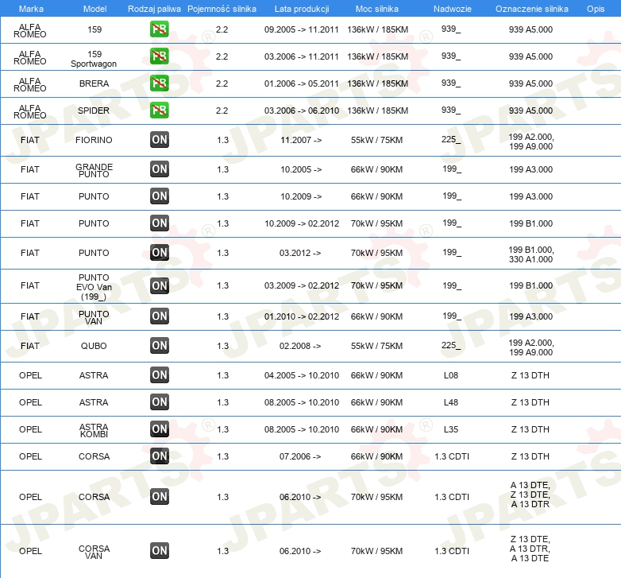The height and width of the screenshot is (578, 621).
Task: Click engine codes Z 13 DTE, A 13 DTR, A 13 DTE
Action: [x=530, y=549]
